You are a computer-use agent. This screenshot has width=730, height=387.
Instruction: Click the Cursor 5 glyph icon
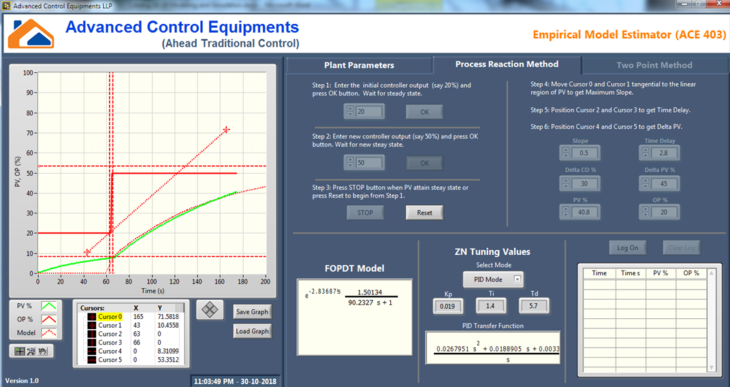click(92, 360)
